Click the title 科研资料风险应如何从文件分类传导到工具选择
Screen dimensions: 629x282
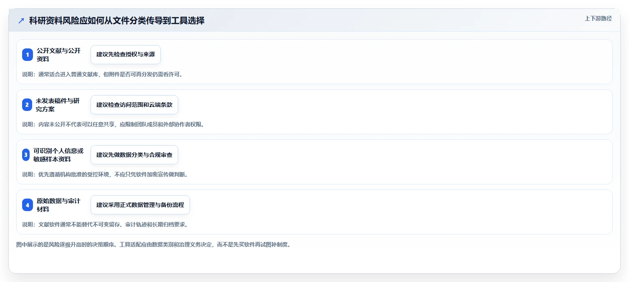(x=117, y=20)
